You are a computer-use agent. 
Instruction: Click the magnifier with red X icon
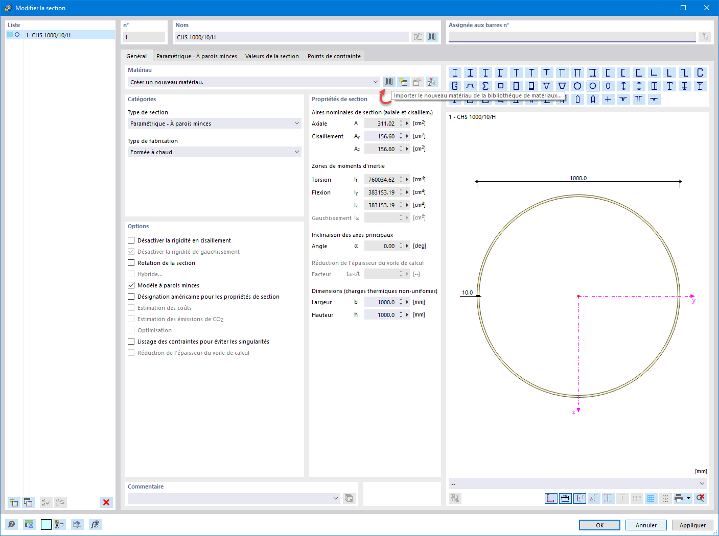(x=700, y=498)
